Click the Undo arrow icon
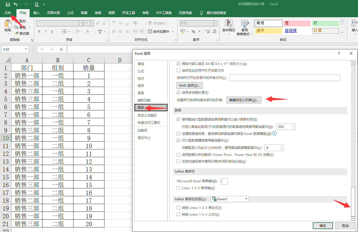 16,4
